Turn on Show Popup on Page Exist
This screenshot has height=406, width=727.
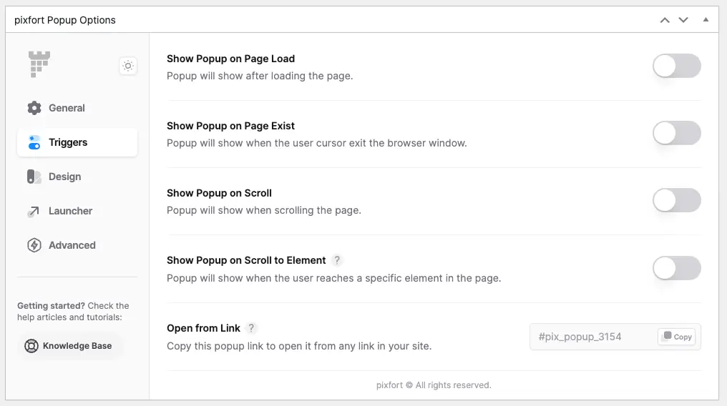point(676,133)
